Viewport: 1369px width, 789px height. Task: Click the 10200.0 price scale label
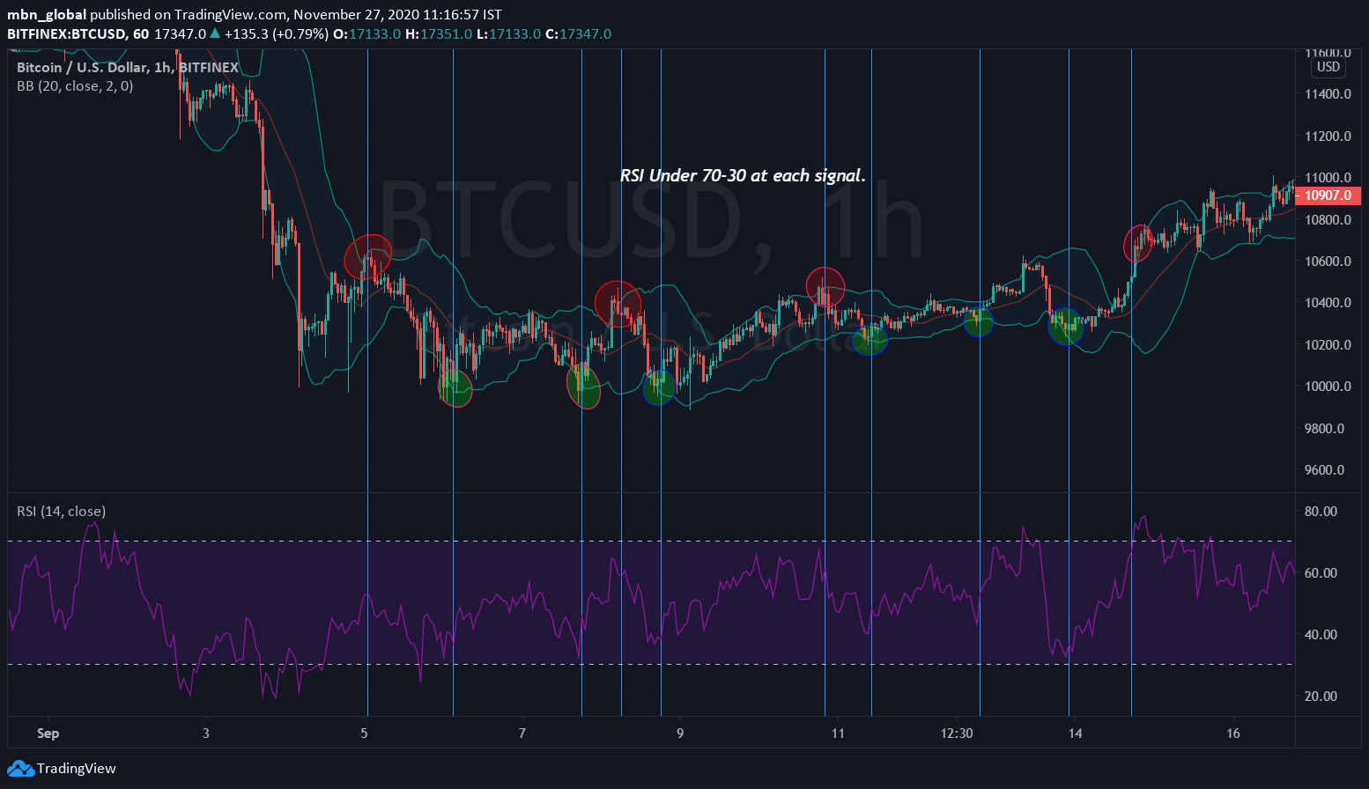(x=1328, y=345)
